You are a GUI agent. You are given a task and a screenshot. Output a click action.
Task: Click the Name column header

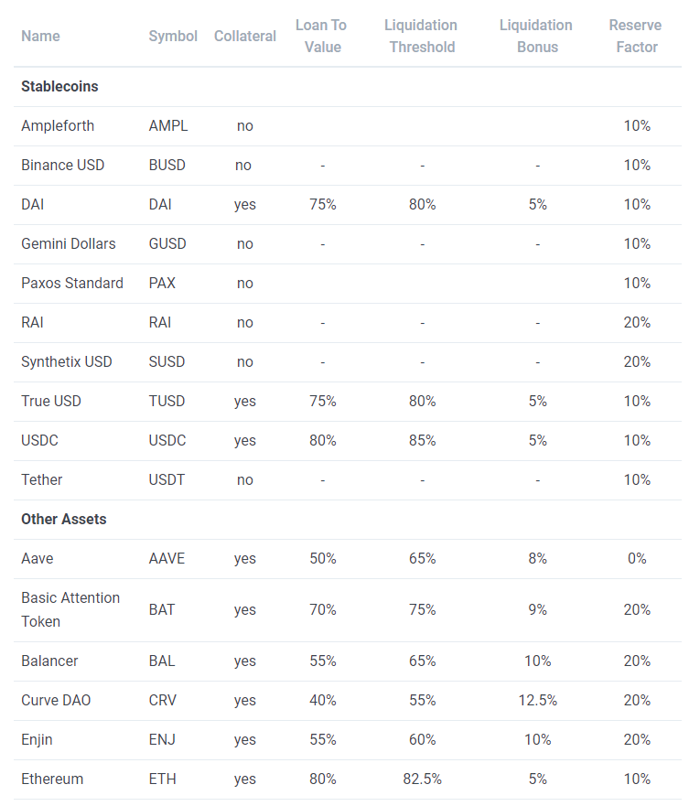click(x=40, y=36)
